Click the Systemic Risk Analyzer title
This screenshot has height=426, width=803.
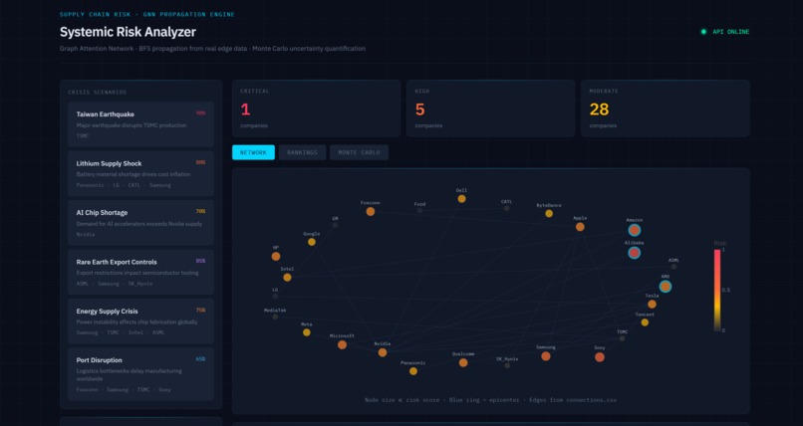pos(128,32)
